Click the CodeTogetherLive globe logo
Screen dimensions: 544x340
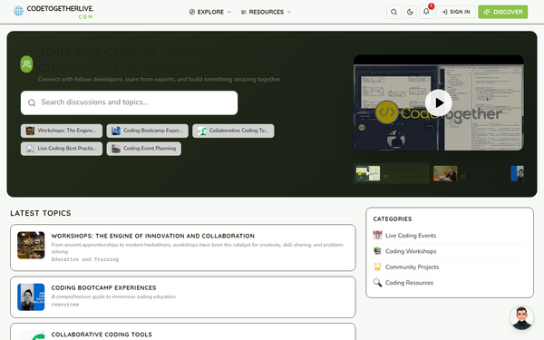click(18, 11)
